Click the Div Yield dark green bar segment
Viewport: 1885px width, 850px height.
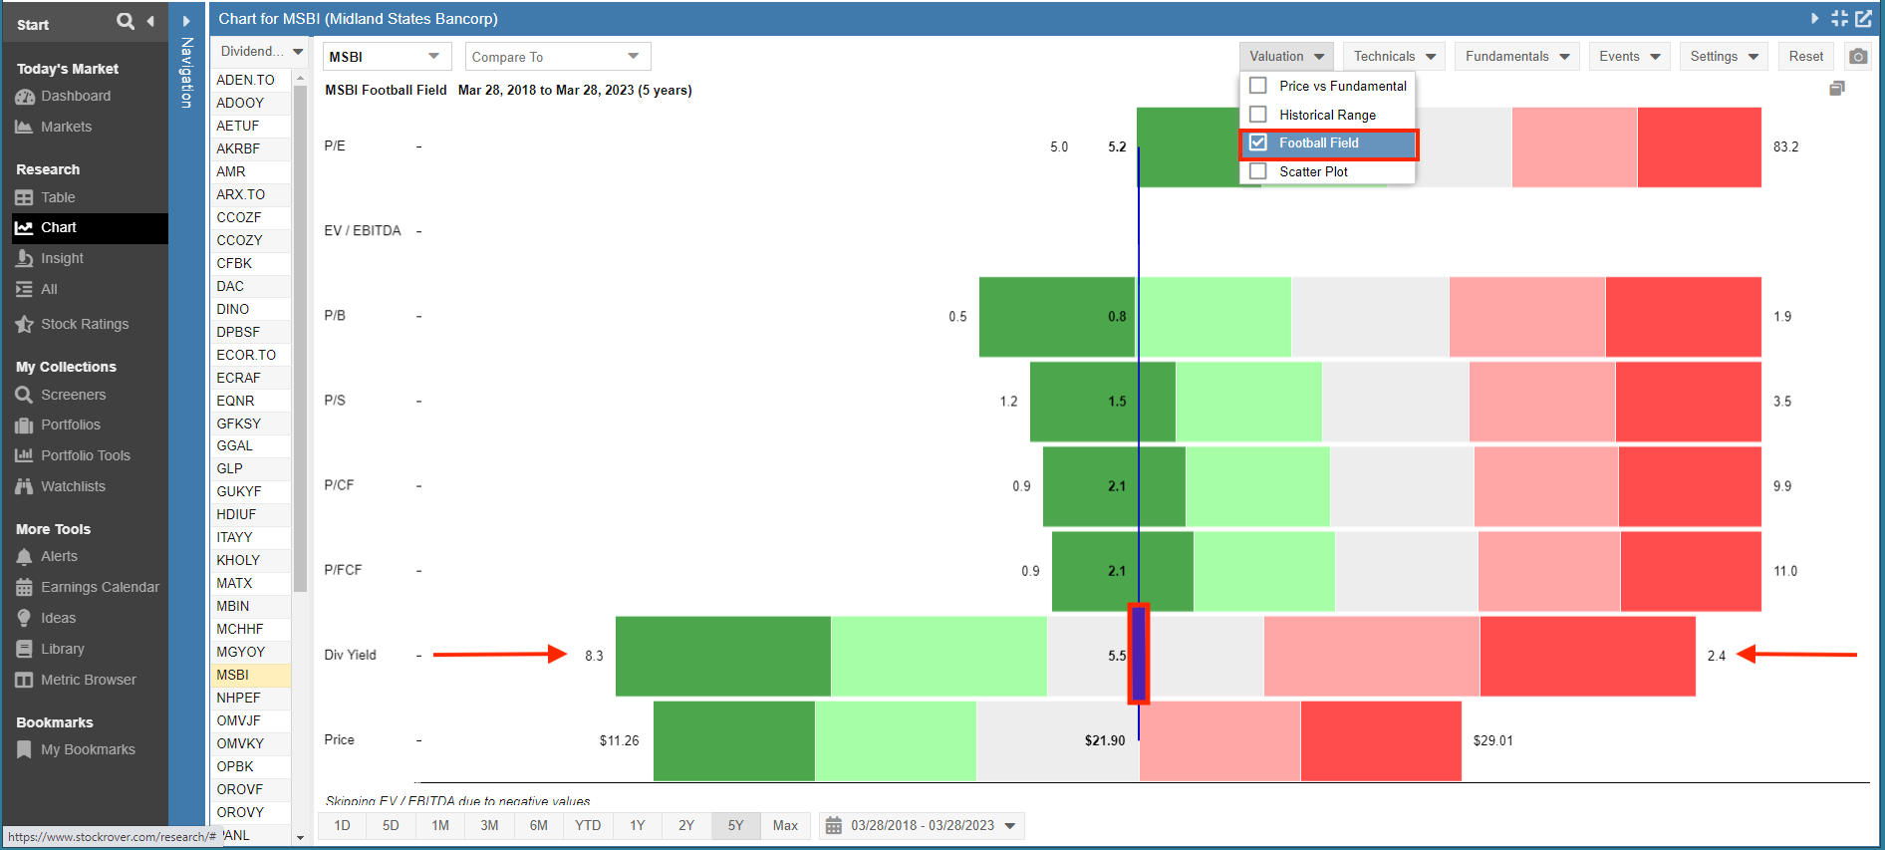(x=723, y=656)
